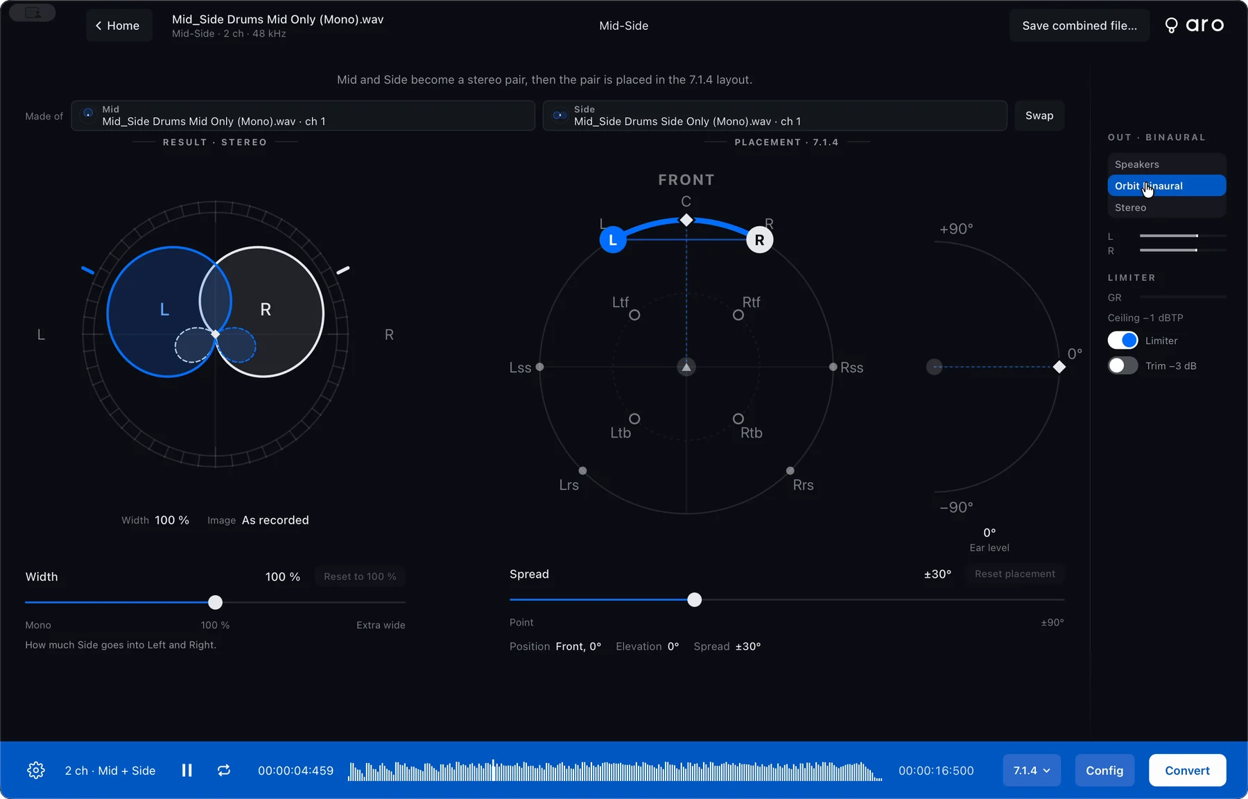Click the aro logo icon
Image resolution: width=1248 pixels, height=799 pixels.
(x=1171, y=26)
